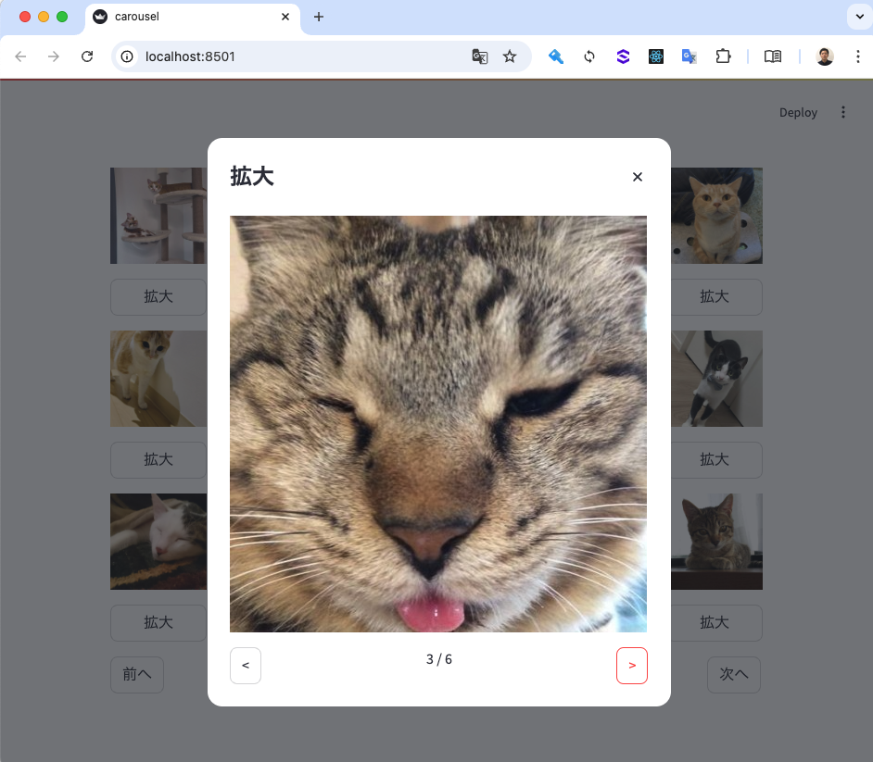Open the reading mode book icon
The height and width of the screenshot is (762, 873).
pyautogui.click(x=773, y=56)
